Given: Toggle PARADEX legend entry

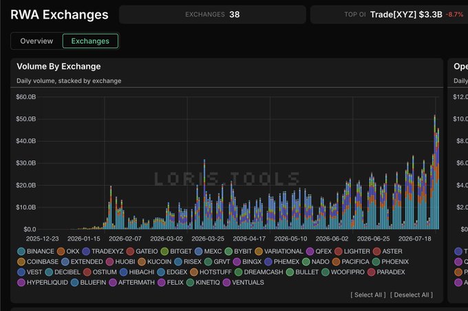Looking at the screenshot, I should point(387,272).
